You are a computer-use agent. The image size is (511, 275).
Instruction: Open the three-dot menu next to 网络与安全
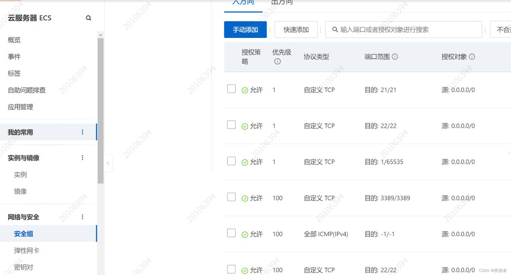(x=83, y=217)
